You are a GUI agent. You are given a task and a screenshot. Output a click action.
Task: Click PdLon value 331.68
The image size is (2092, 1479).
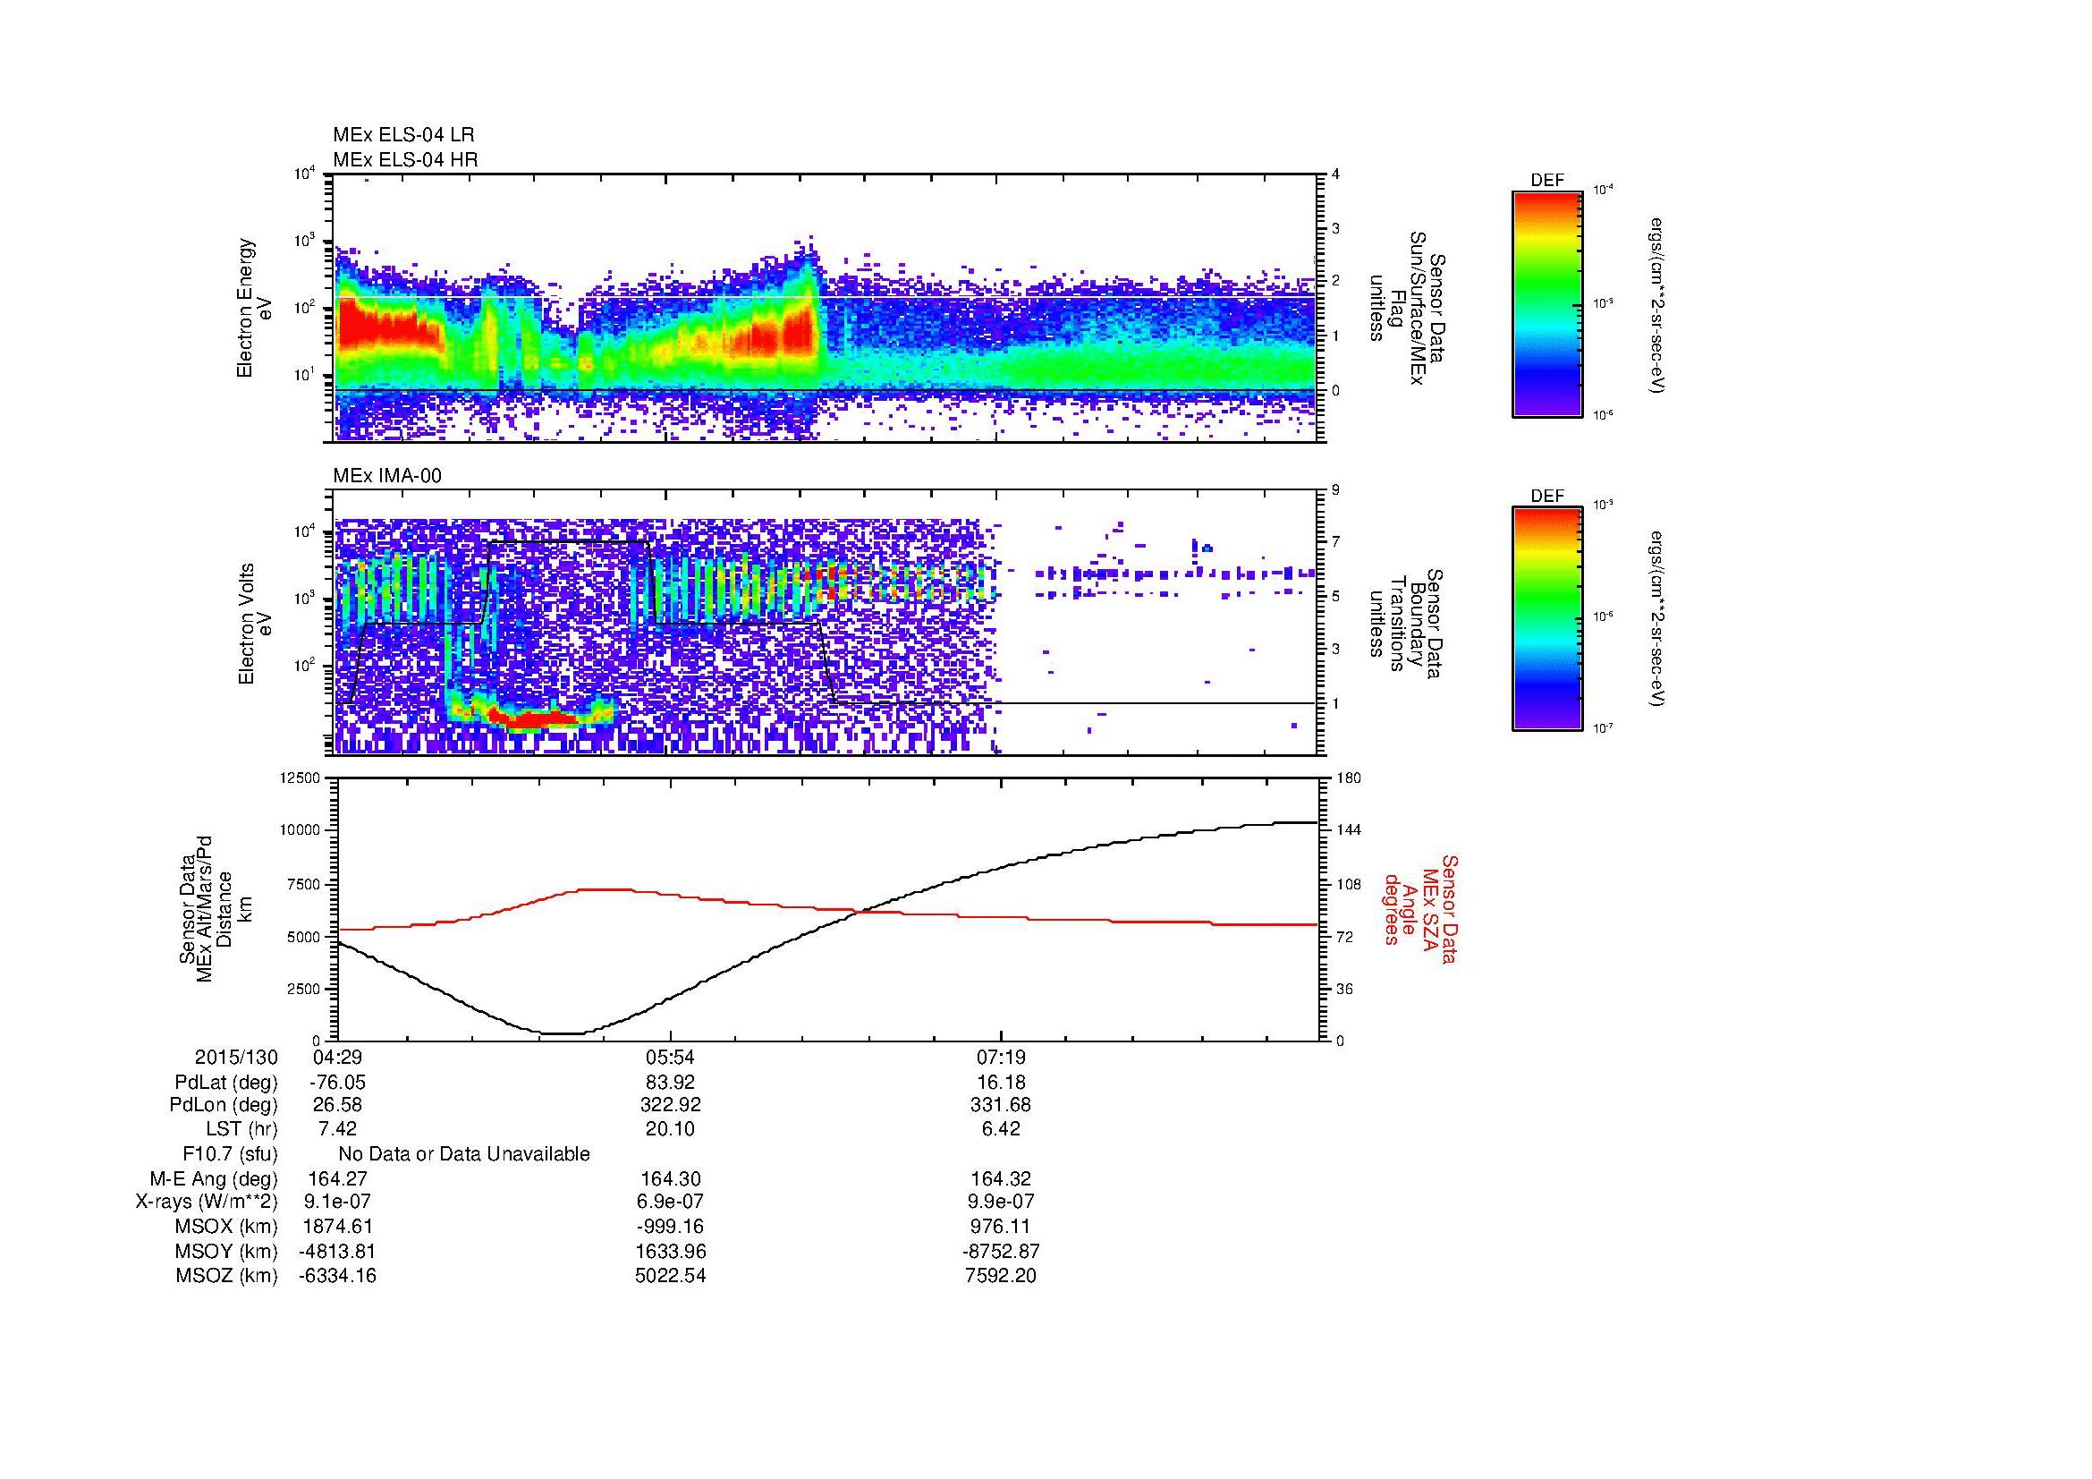[1001, 1105]
